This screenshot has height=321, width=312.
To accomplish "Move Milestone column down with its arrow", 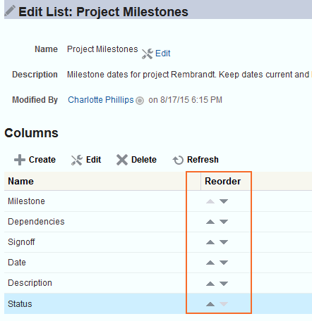I will click(x=224, y=201).
